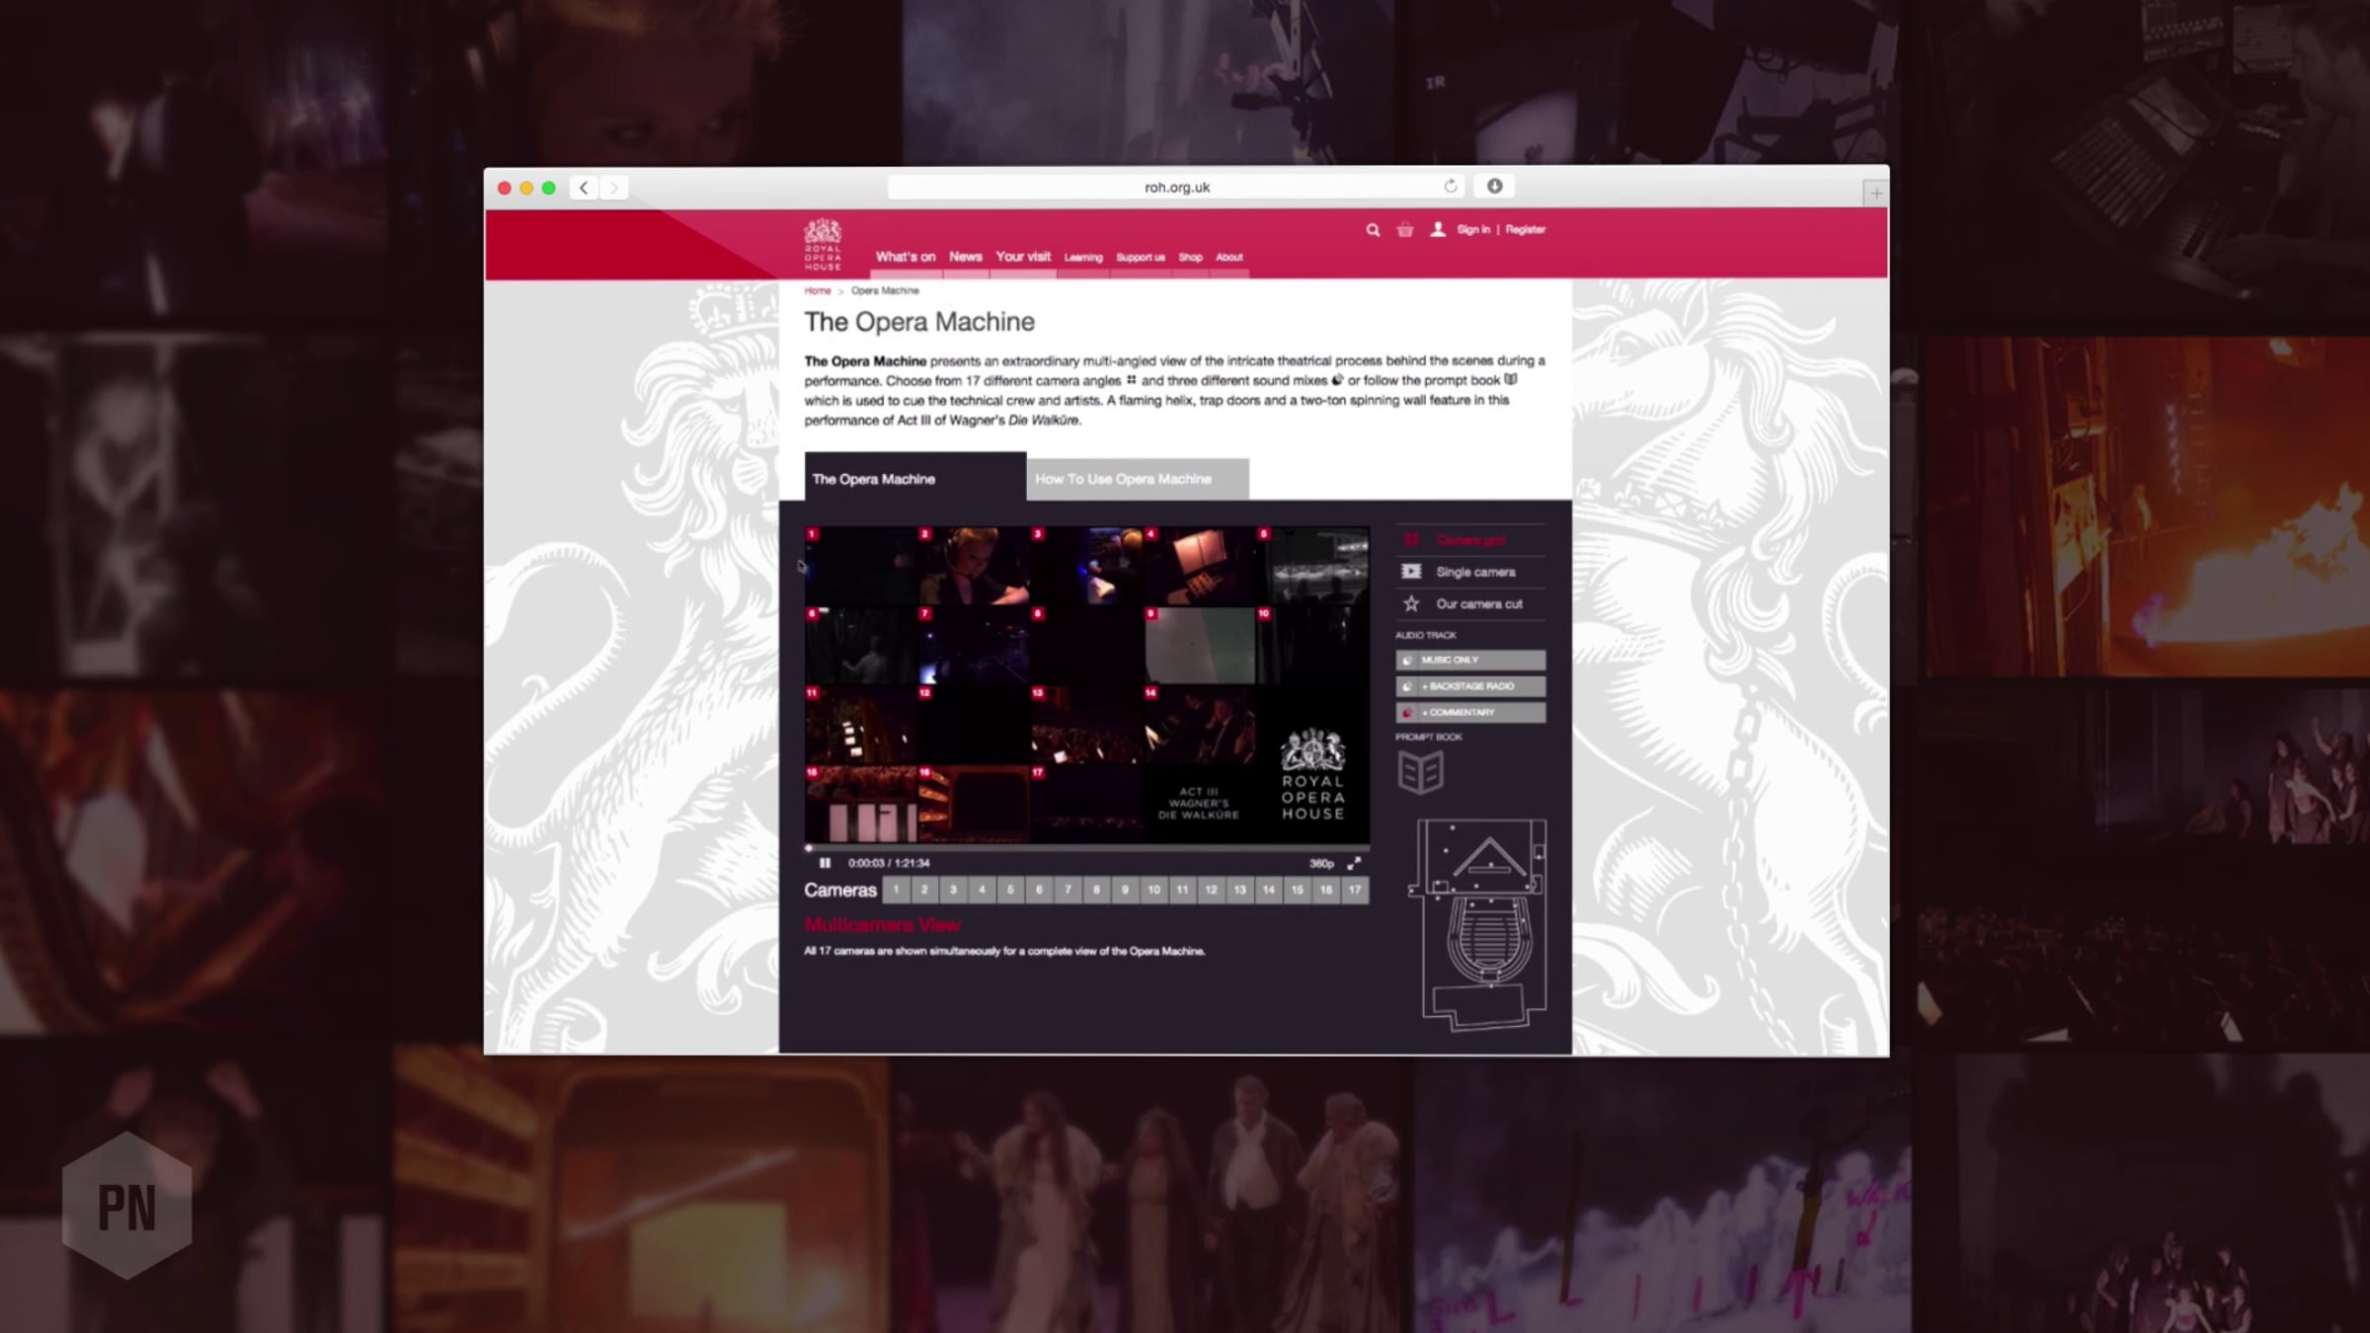This screenshot has height=1333, width=2370.
Task: Select camera 9 button in Cameras row
Action: 1125,890
